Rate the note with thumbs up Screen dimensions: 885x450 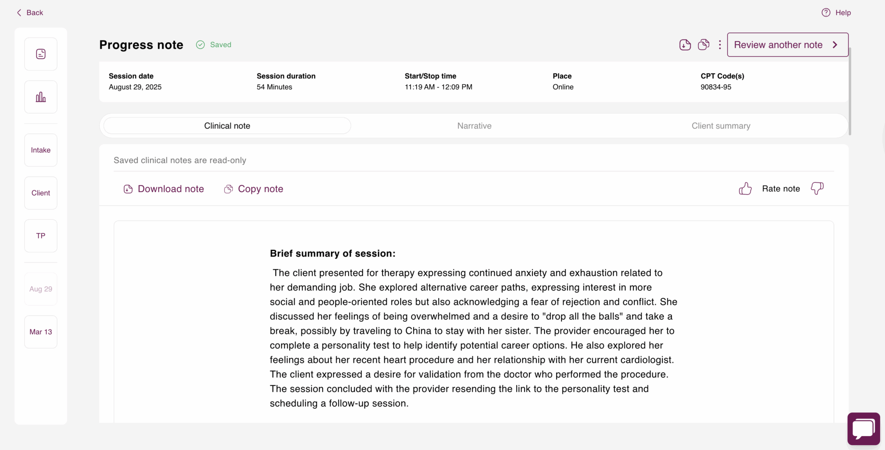pyautogui.click(x=745, y=189)
